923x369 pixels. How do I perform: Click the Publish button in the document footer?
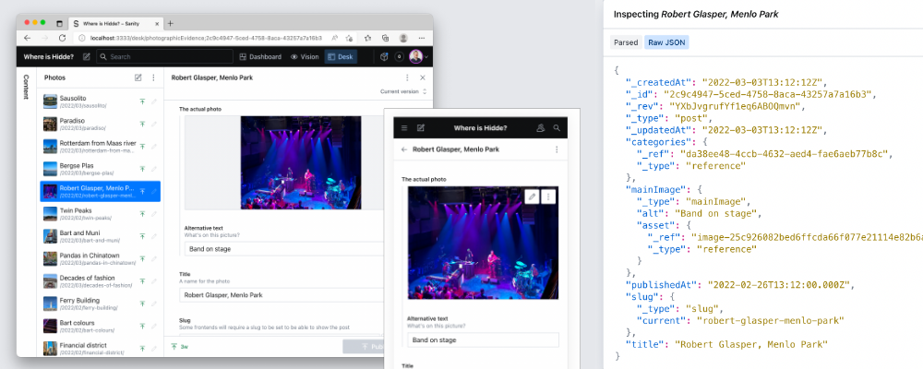(363, 347)
